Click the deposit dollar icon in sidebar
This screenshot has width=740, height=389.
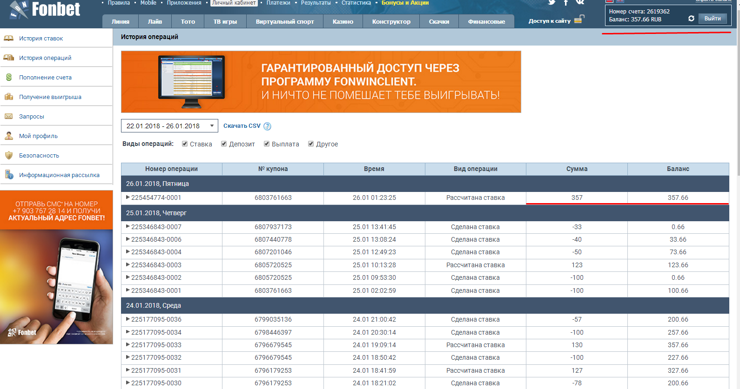9,78
